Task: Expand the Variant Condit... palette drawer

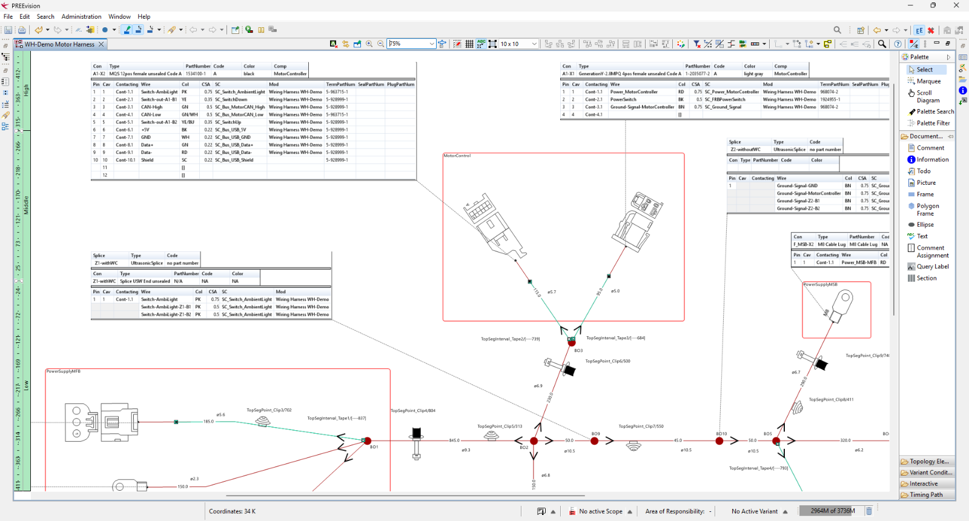Action: [927, 473]
